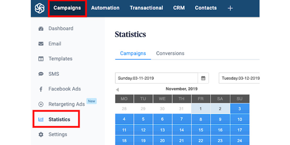
Task: Open the start date calendar picker icon
Action: (203, 78)
